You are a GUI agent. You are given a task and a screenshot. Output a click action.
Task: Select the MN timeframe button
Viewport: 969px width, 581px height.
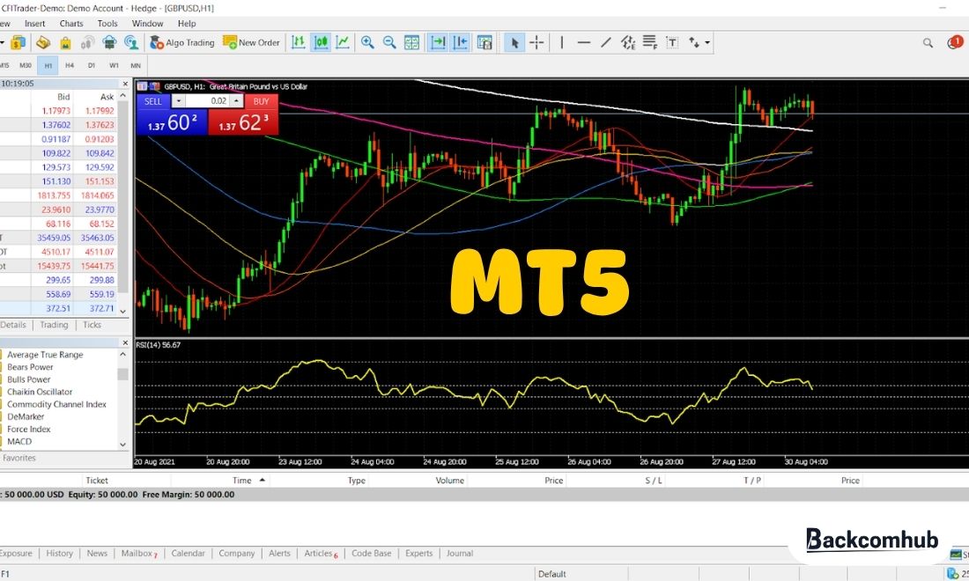pos(136,65)
